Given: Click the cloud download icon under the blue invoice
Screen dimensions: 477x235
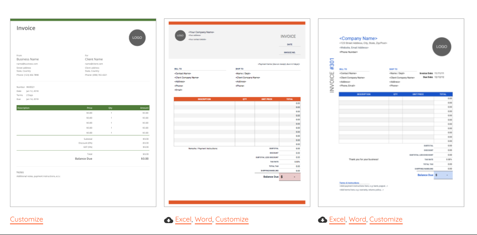Looking at the screenshot, I should [x=322, y=220].
